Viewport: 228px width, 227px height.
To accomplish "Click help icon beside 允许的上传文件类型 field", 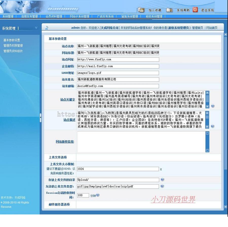I will coord(162,186).
